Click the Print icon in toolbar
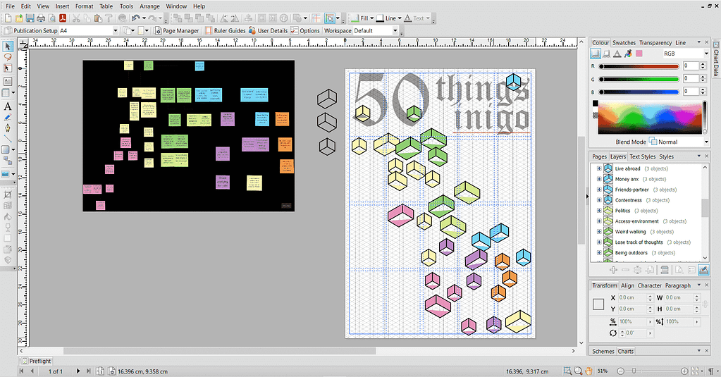 pos(41,18)
